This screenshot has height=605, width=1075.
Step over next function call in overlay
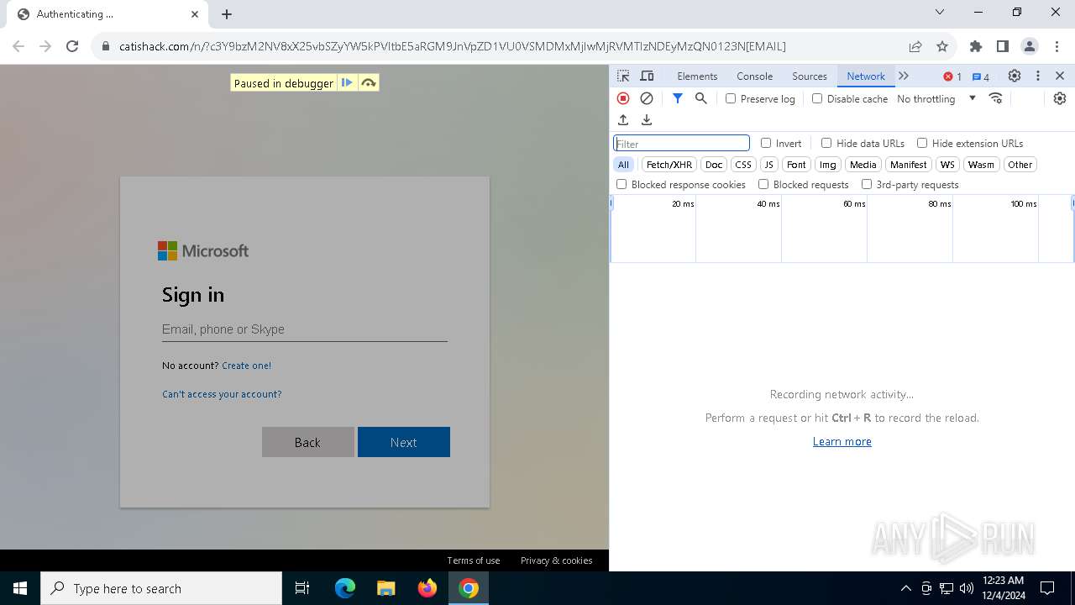[x=368, y=82]
